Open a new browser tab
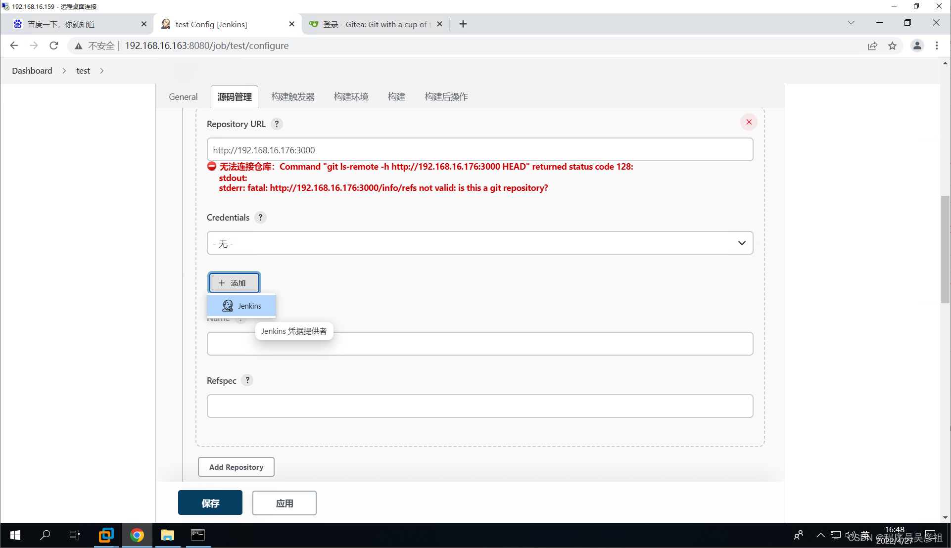951x548 pixels. [463, 24]
